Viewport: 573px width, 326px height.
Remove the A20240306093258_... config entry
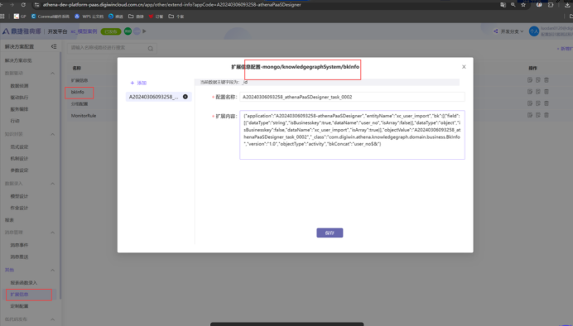click(185, 97)
